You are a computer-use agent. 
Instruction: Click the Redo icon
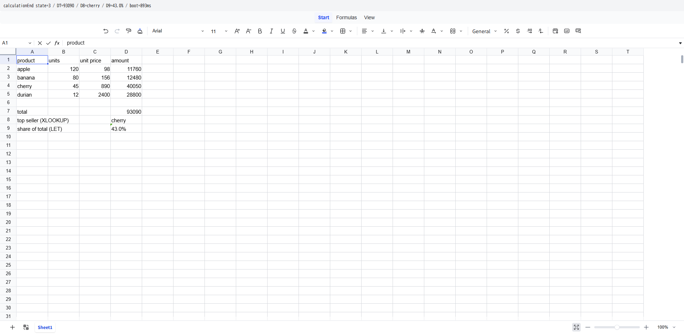117,31
